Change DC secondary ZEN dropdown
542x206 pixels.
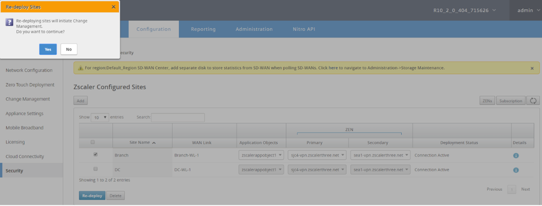click(381, 170)
